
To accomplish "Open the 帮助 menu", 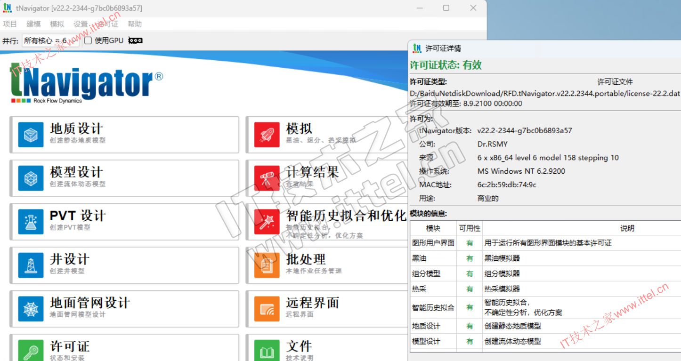I will [135, 24].
